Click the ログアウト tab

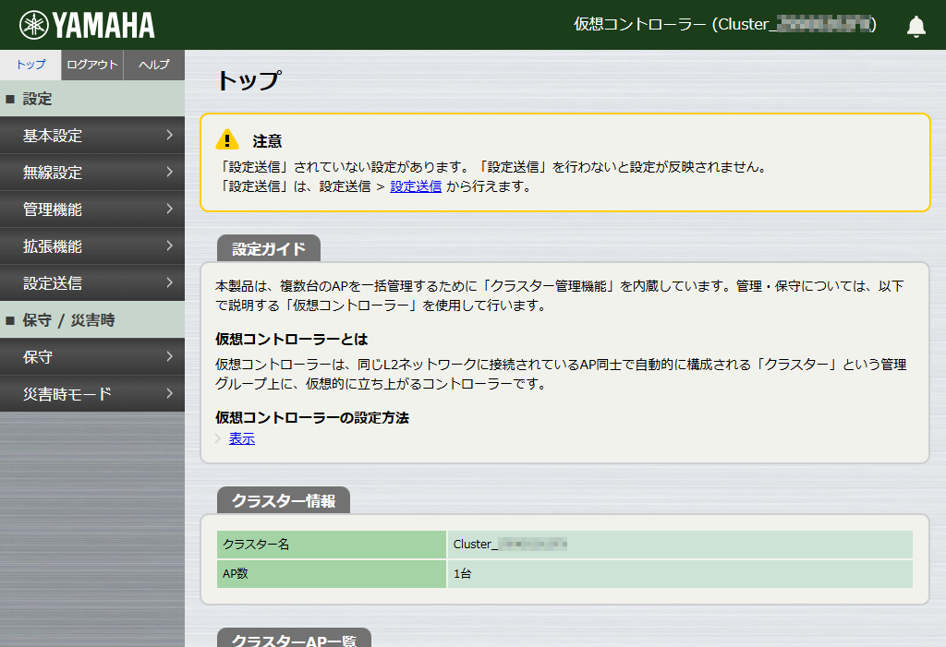click(92, 65)
